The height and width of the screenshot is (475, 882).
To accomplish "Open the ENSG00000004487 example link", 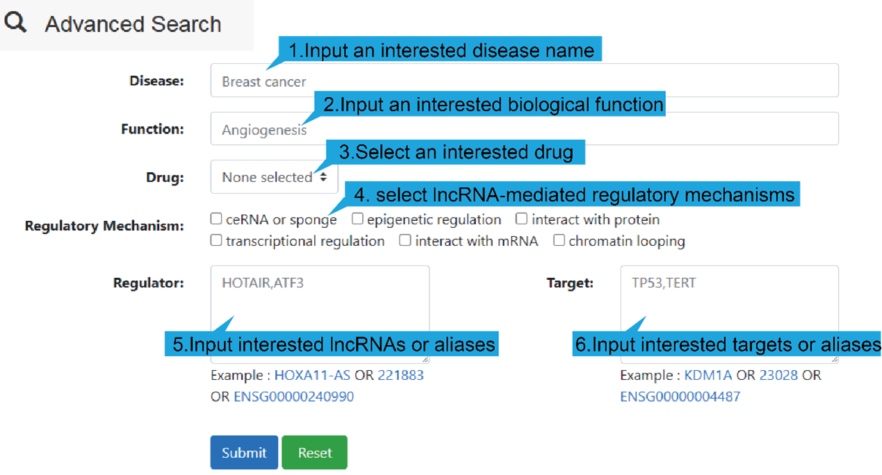I will tap(680, 397).
